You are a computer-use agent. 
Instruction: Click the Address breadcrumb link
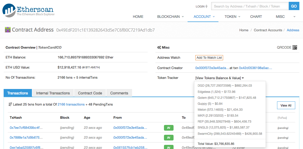pyautogui.click(x=293, y=30)
